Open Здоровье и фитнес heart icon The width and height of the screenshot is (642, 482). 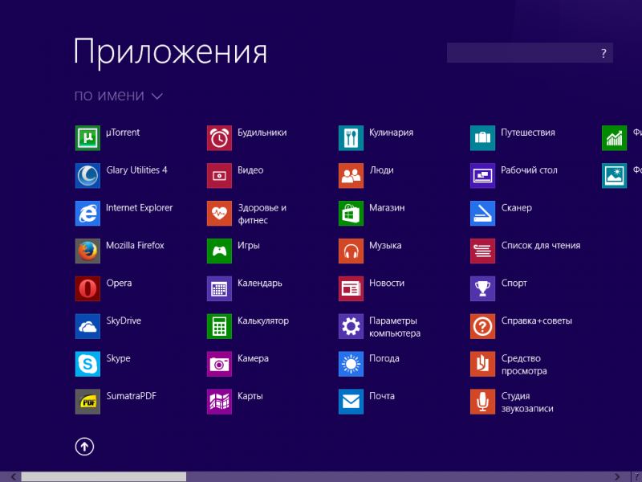[x=219, y=214]
